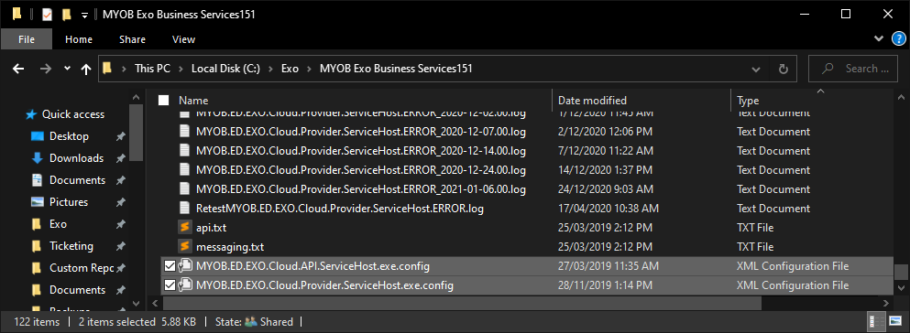Expand the chevron after Local Disk (C:)

pos(271,69)
